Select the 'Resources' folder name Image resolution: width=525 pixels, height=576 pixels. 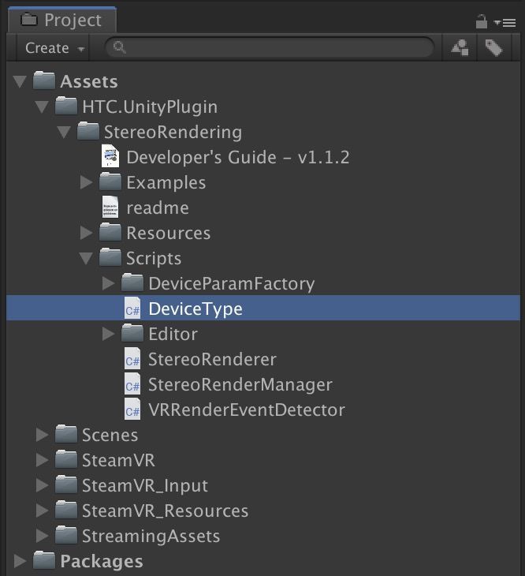point(169,234)
